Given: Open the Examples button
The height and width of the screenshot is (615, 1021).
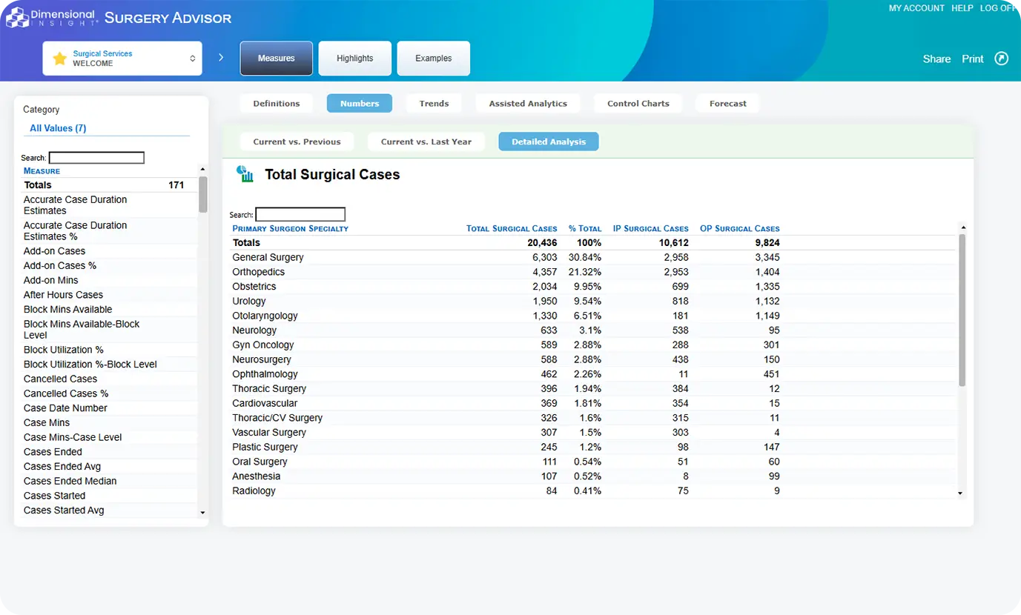Looking at the screenshot, I should pos(433,59).
